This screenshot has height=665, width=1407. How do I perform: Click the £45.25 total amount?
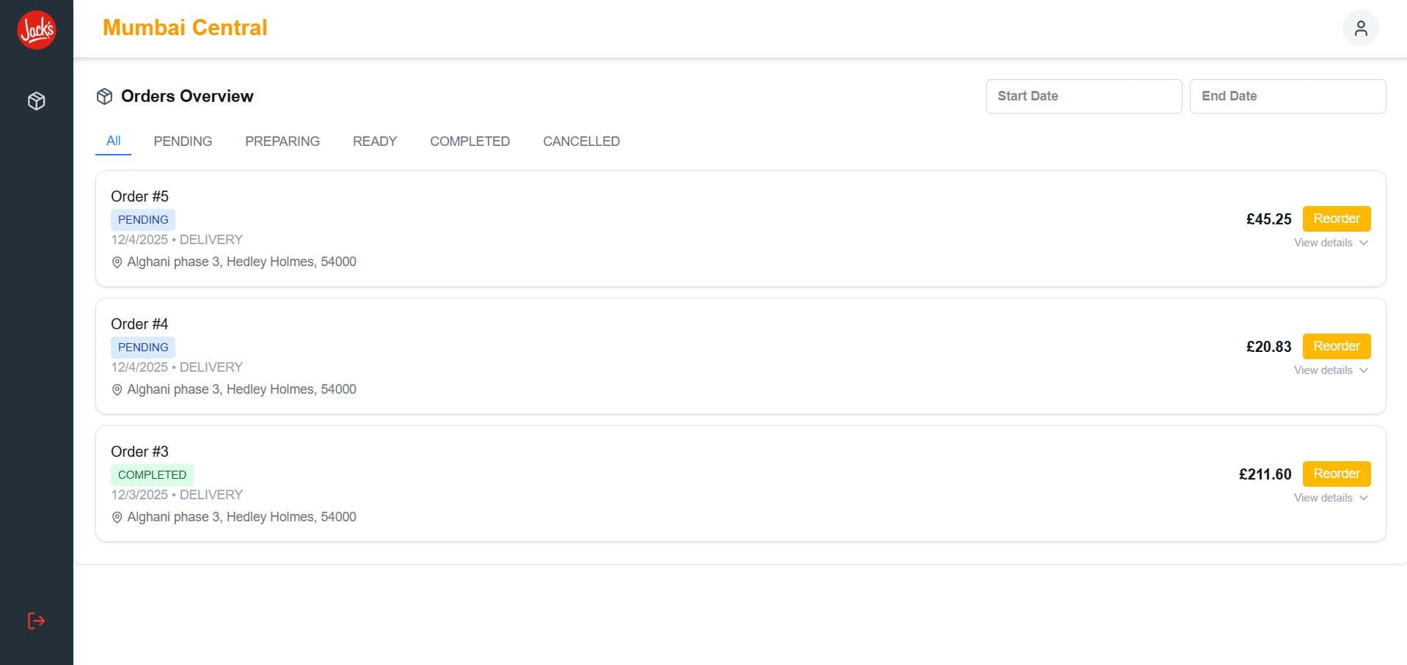coord(1268,219)
